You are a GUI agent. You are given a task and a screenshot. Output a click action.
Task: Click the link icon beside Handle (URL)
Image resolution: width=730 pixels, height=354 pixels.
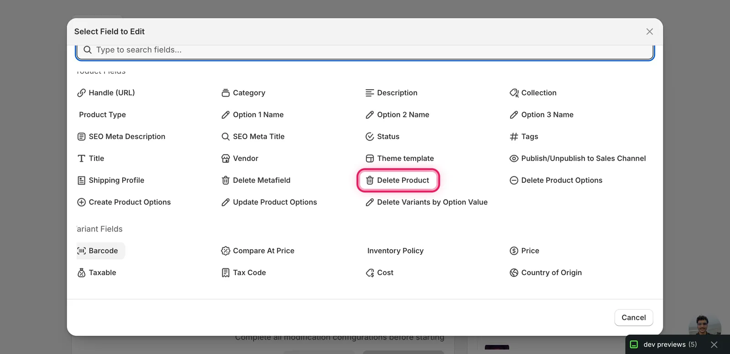[x=81, y=93]
